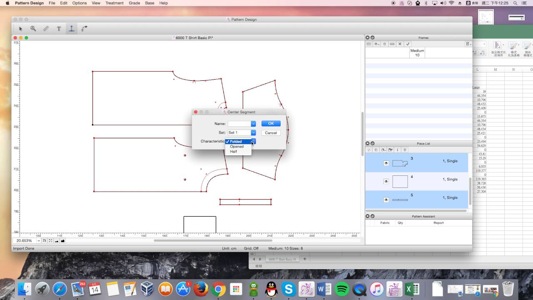The image size is (533, 300).
Task: Click the fit-to-window icon in bottom bar
Action: (x=50, y=241)
